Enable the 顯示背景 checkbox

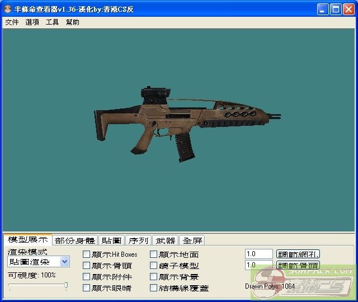[x=153, y=277]
